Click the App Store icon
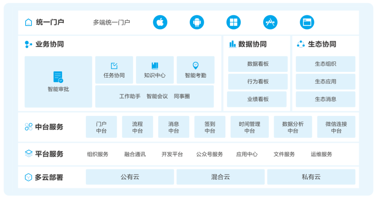This screenshot has width=376, height=199. [270, 22]
